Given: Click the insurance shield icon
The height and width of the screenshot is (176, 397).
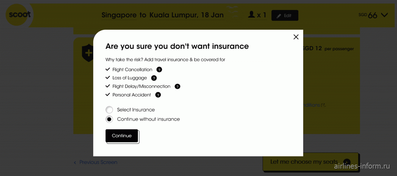Looking at the screenshot, I should [x=87, y=54].
